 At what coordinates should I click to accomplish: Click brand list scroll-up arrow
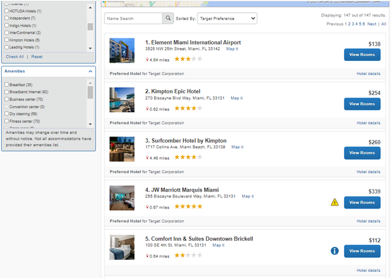(x=90, y=8)
